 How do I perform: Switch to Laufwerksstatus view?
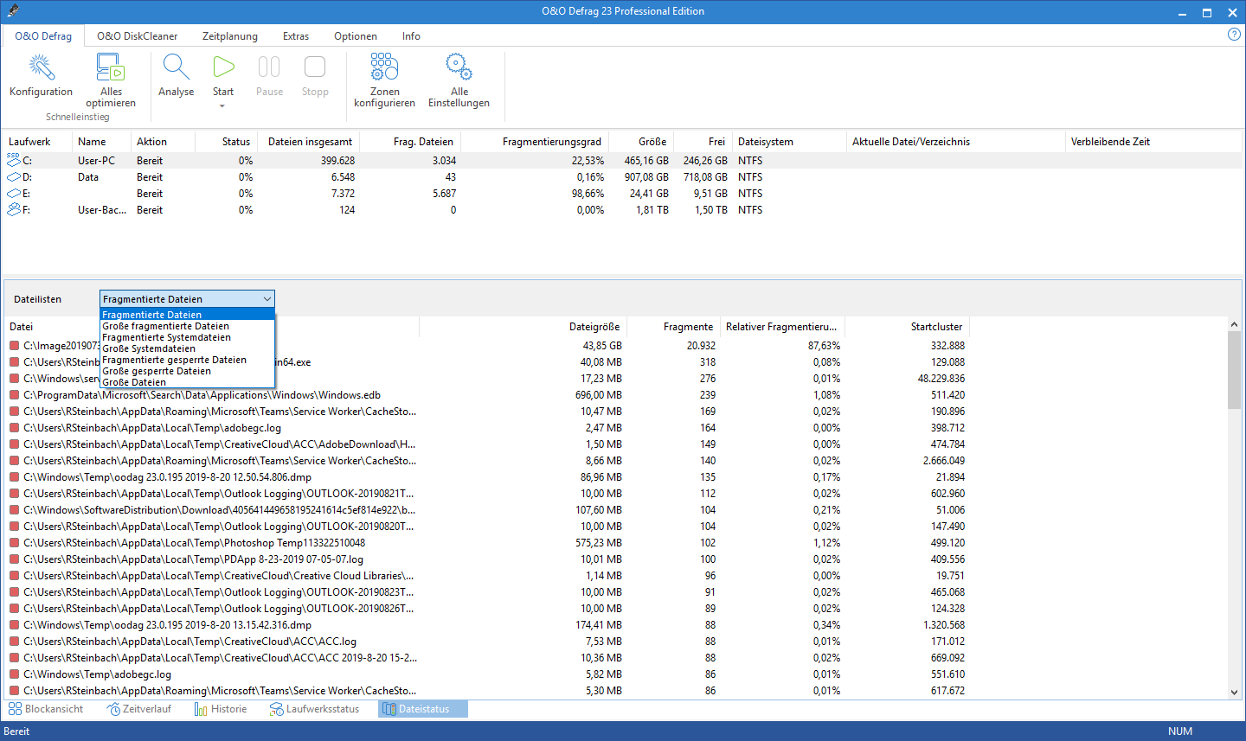(x=314, y=709)
